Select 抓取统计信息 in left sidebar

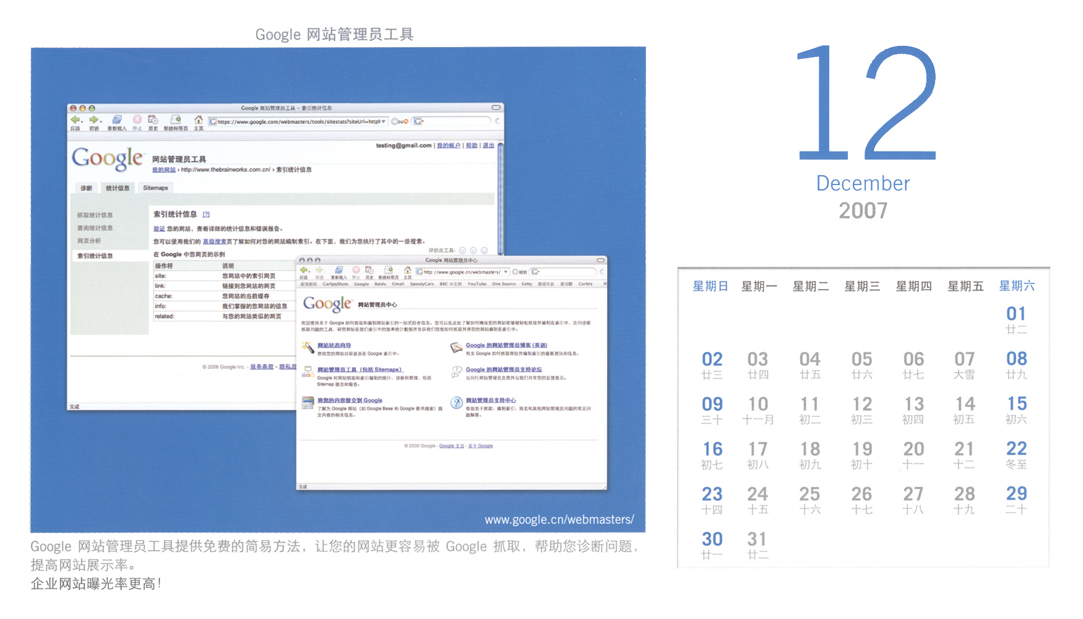95,215
